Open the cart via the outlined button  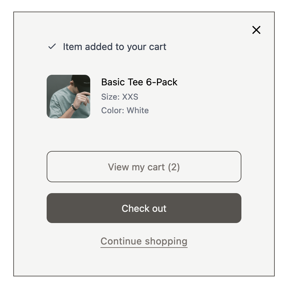144,167
